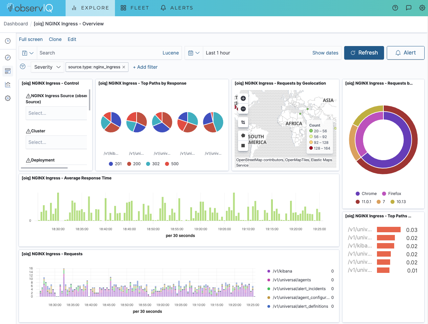Screen dimensions: 428x324
Task: Click the map zoom in button
Action: click(243, 99)
